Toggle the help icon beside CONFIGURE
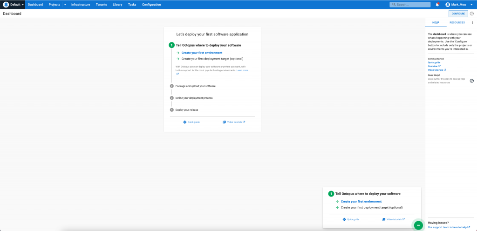Screen dimensions: 477x231 click(472, 14)
